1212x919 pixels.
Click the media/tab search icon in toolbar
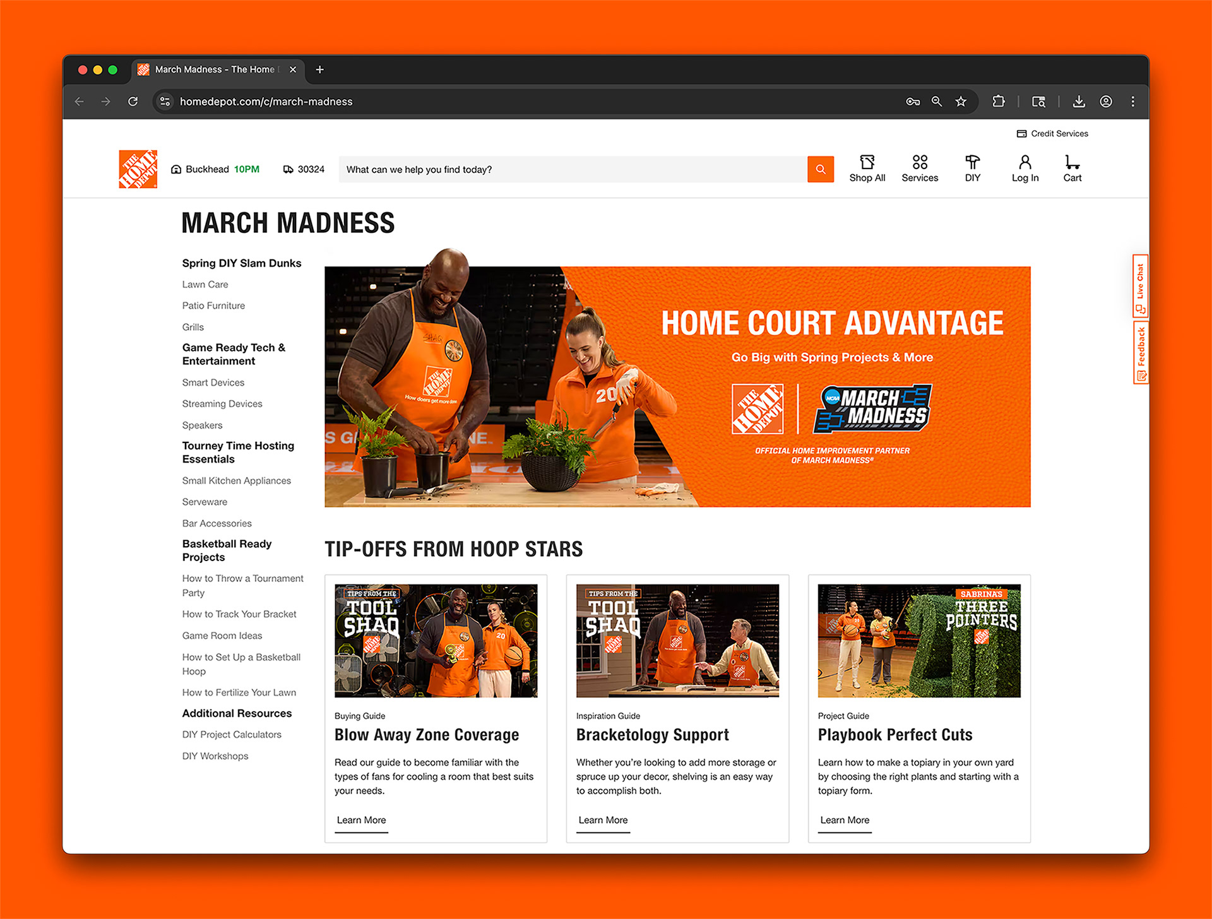(x=1038, y=102)
